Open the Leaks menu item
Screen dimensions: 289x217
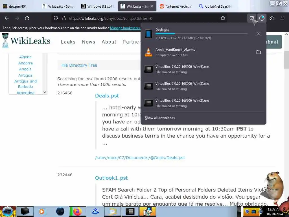pos(68,42)
